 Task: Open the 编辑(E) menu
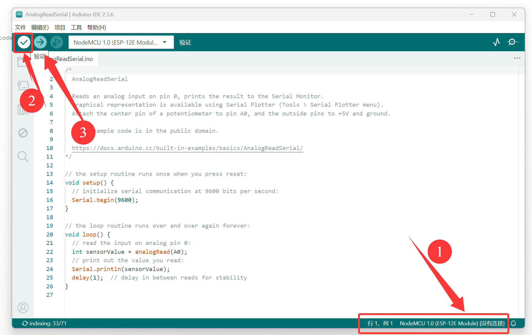[40, 27]
